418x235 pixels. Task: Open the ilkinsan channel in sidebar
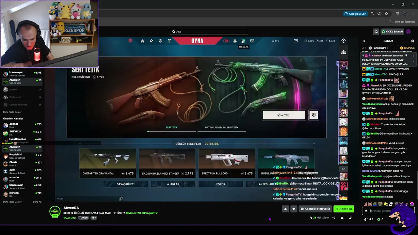[22, 194]
